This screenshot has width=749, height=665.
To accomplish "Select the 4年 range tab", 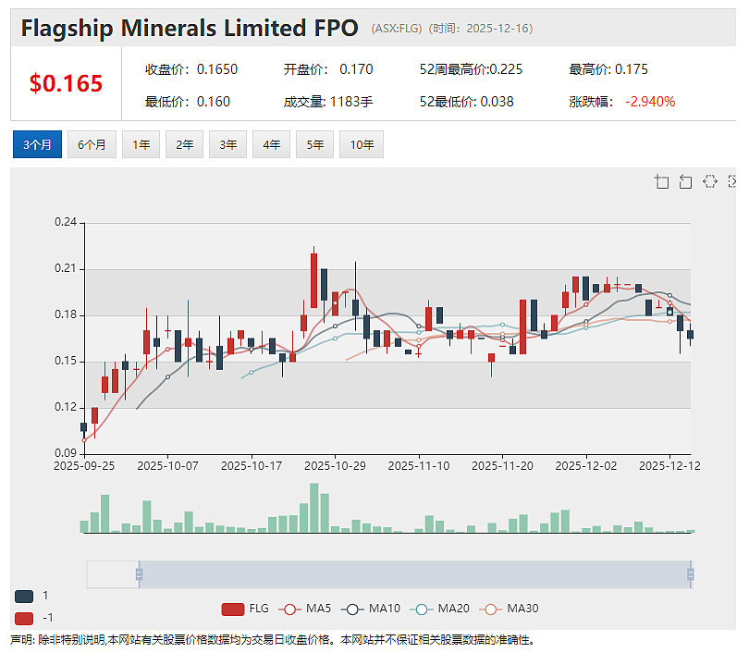I will coord(271,144).
